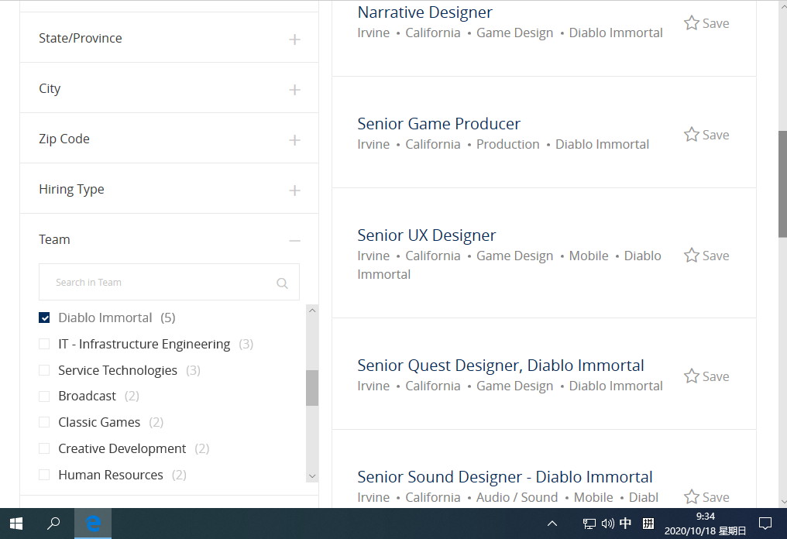Click 'Mobile' tag under Senior UX Designer
787x539 pixels.
[x=588, y=256]
